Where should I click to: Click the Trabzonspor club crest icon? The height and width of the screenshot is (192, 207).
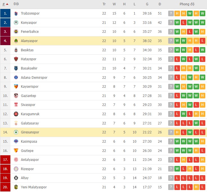(16, 13)
